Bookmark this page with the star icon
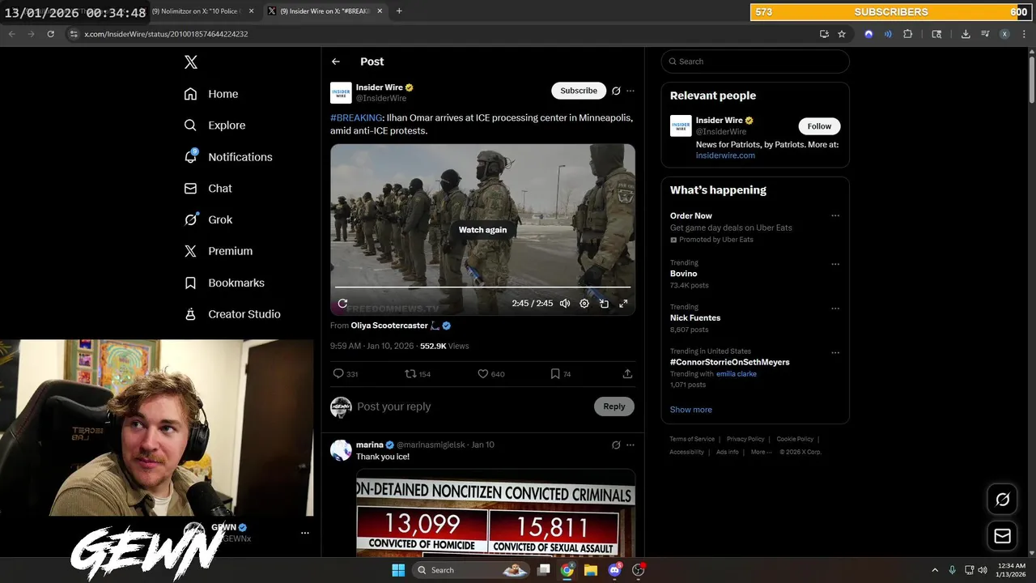Image resolution: width=1036 pixels, height=583 pixels. coord(842,34)
